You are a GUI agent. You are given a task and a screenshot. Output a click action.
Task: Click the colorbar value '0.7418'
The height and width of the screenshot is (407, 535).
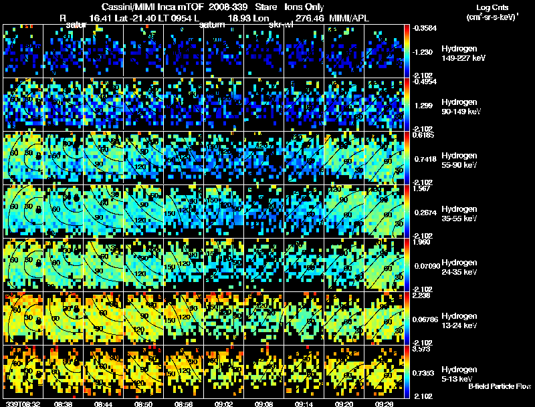pyautogui.click(x=425, y=159)
